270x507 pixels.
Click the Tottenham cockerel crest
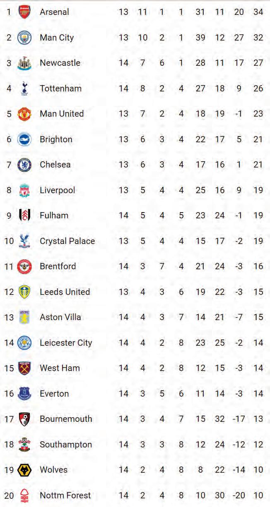[24, 88]
